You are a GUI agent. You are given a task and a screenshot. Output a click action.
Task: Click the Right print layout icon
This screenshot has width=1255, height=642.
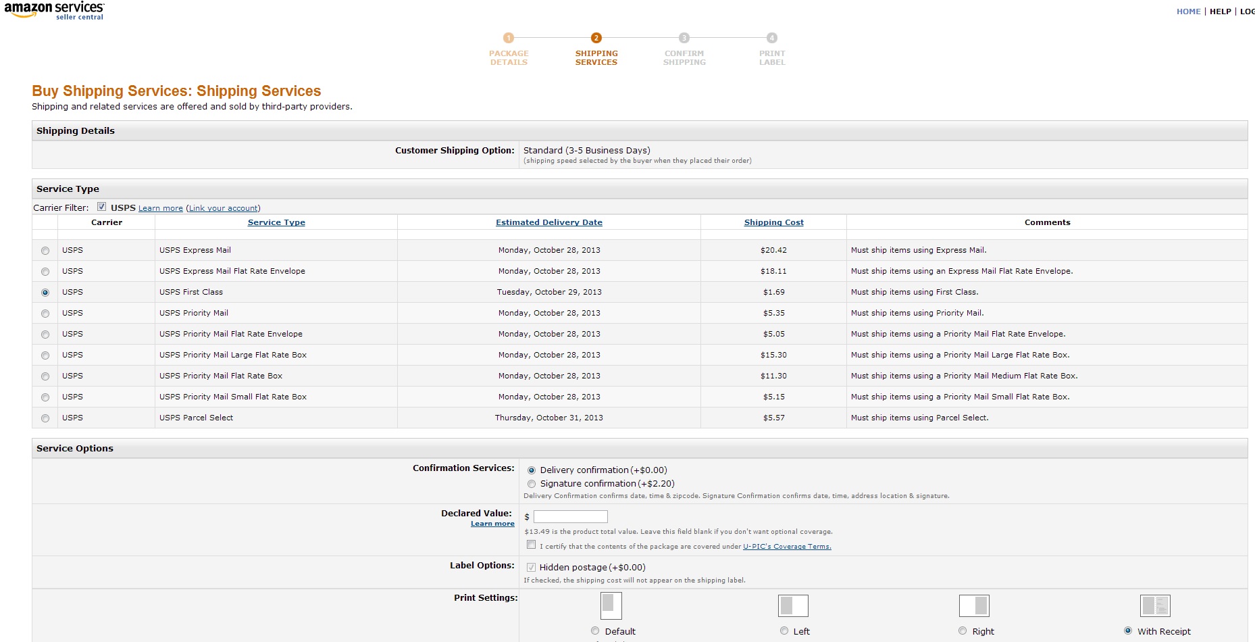click(974, 606)
